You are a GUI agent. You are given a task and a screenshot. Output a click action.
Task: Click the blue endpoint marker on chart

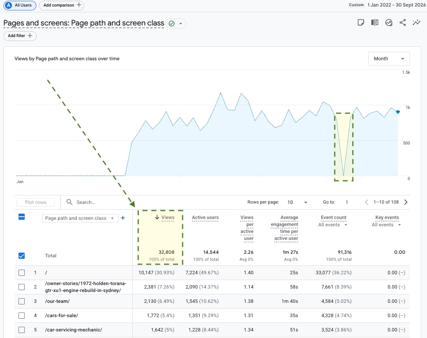point(398,112)
